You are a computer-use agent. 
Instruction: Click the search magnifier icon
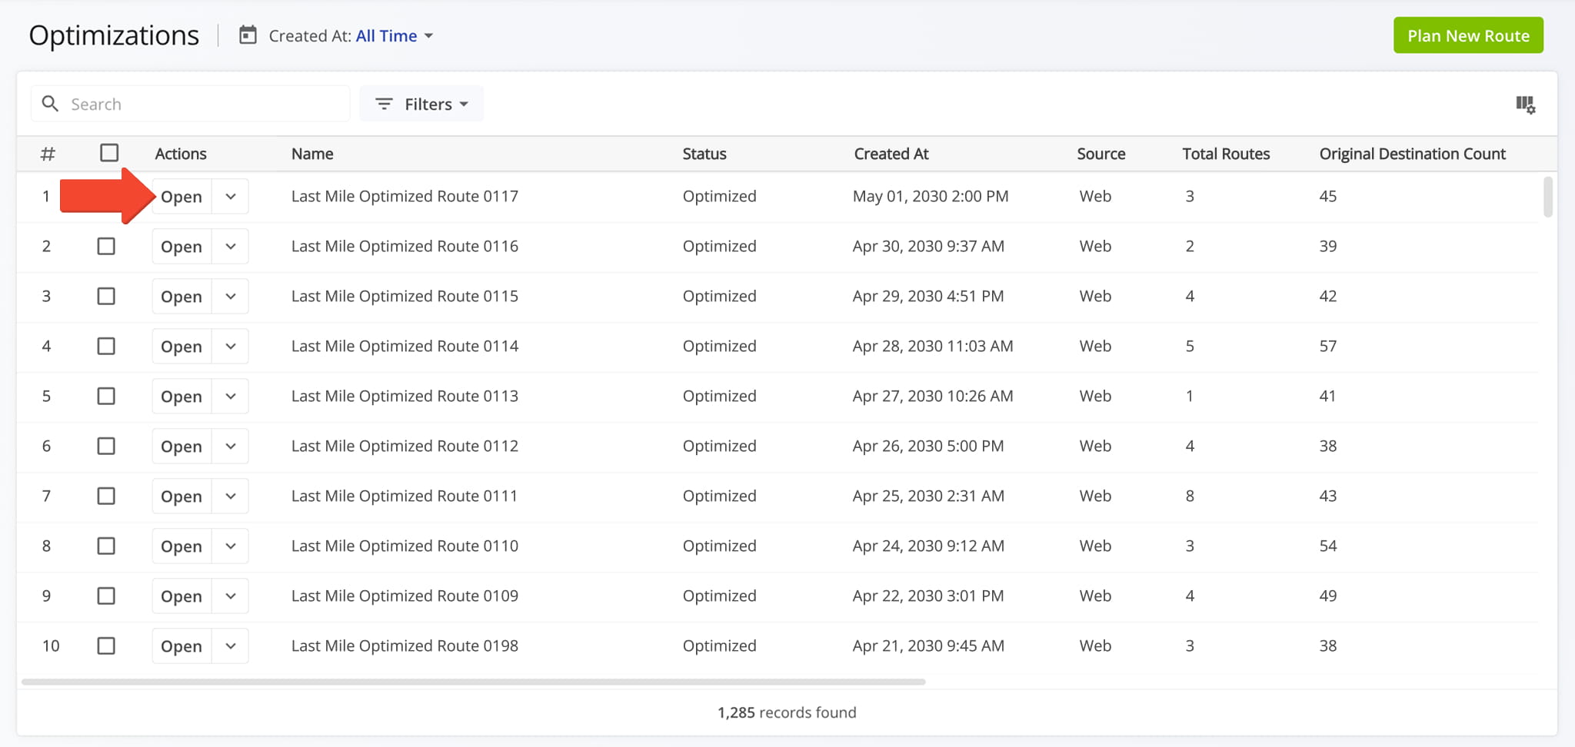[x=50, y=104]
